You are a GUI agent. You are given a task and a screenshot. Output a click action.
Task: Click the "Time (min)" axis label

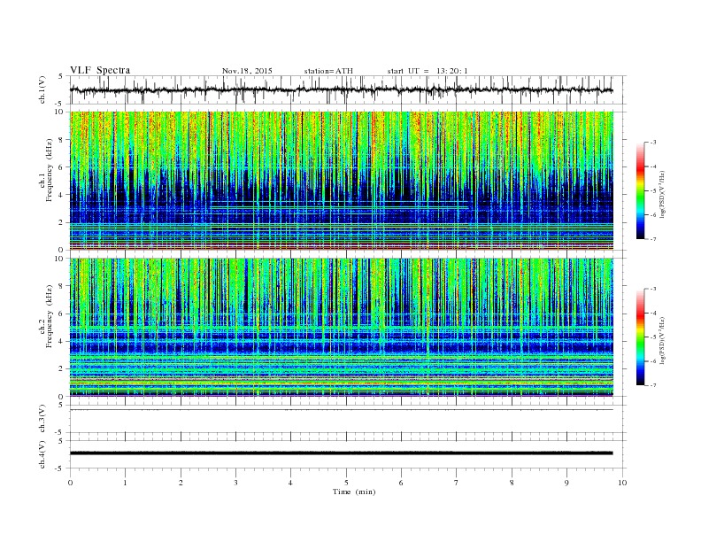pyautogui.click(x=354, y=492)
